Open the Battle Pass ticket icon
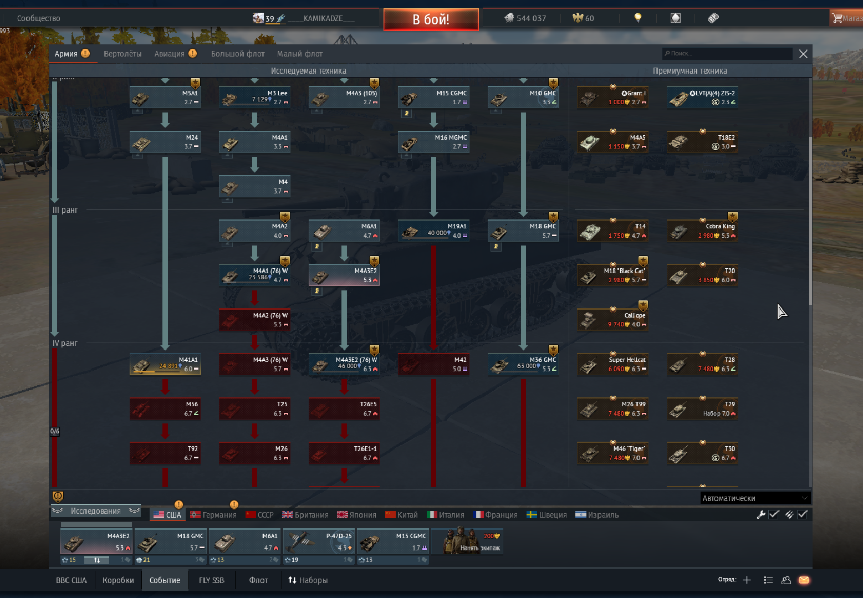Viewport: 863px width, 598px height. [713, 18]
